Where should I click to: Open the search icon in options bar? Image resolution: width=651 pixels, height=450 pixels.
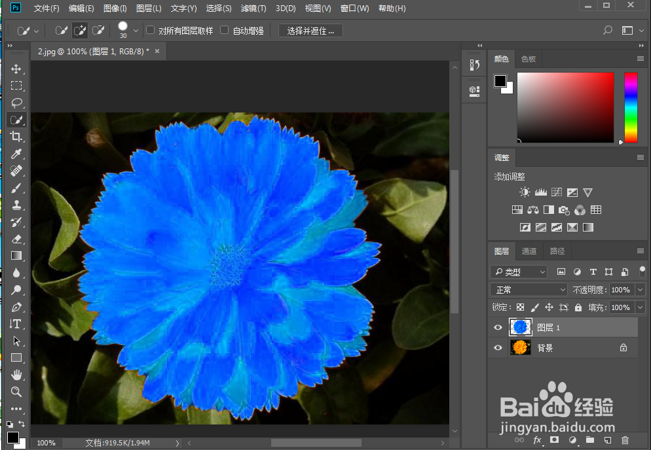607,30
